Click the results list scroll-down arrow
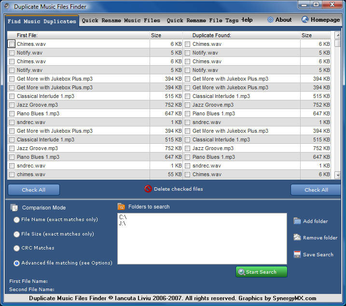This screenshot has height=306, width=346. click(x=338, y=175)
